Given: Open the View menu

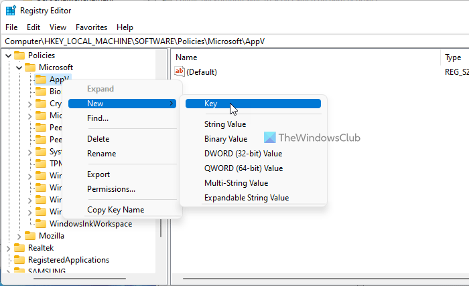Looking at the screenshot, I should (x=58, y=27).
